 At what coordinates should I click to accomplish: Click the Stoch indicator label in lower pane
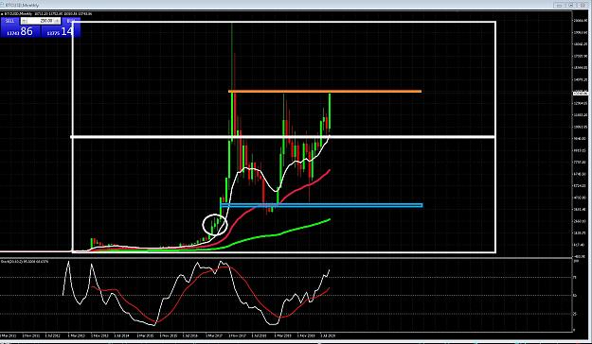(25, 261)
